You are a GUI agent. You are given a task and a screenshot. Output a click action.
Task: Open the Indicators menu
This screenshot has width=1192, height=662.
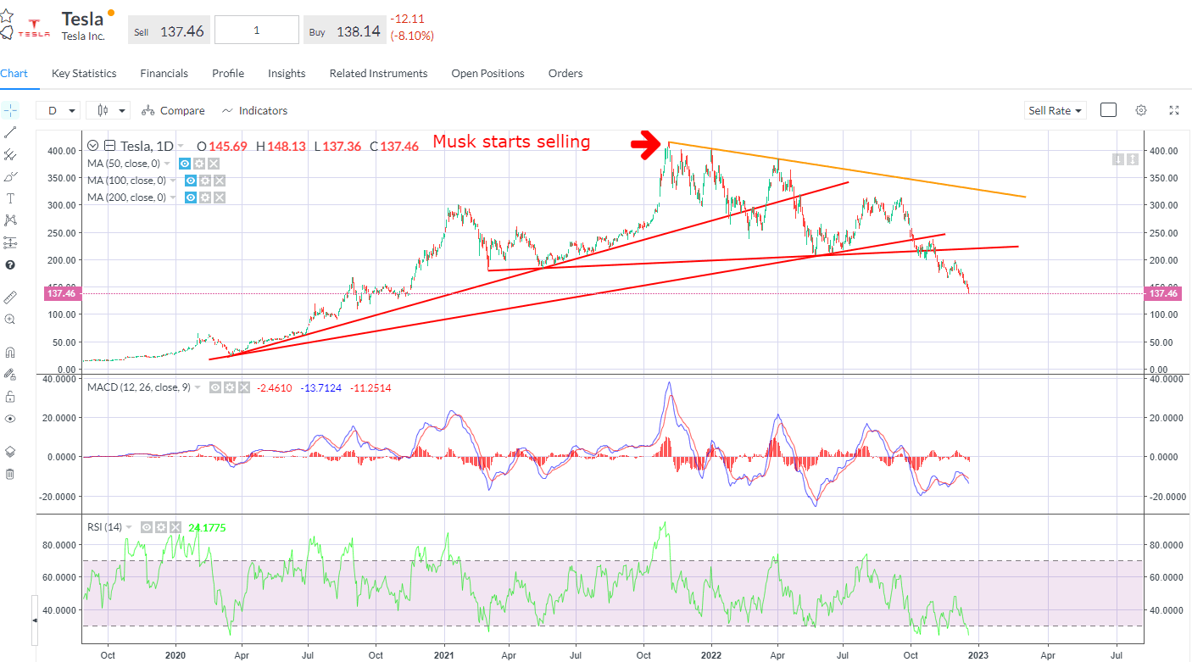point(254,111)
